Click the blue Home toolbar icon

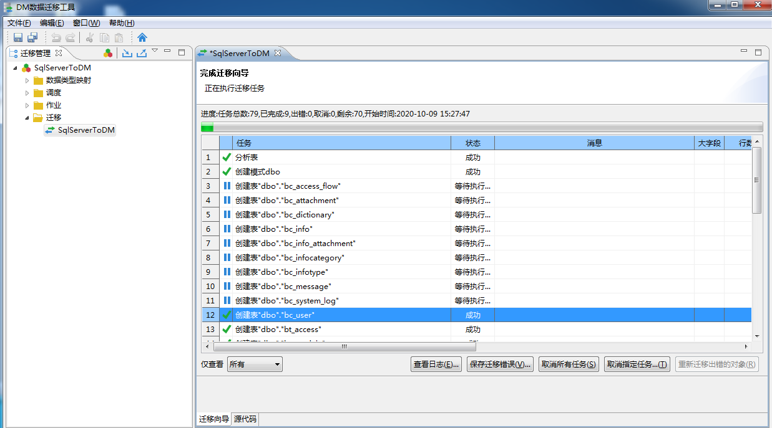[x=142, y=37]
